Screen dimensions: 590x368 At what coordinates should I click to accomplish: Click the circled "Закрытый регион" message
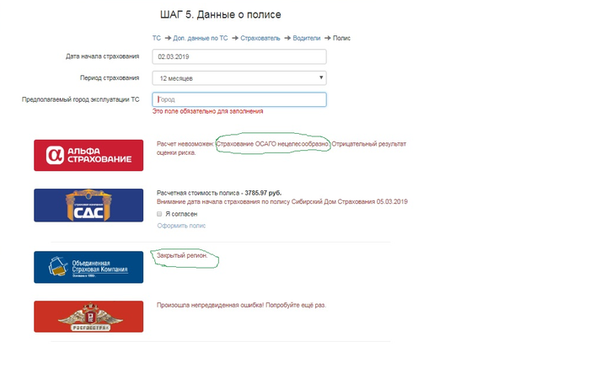[x=183, y=254]
